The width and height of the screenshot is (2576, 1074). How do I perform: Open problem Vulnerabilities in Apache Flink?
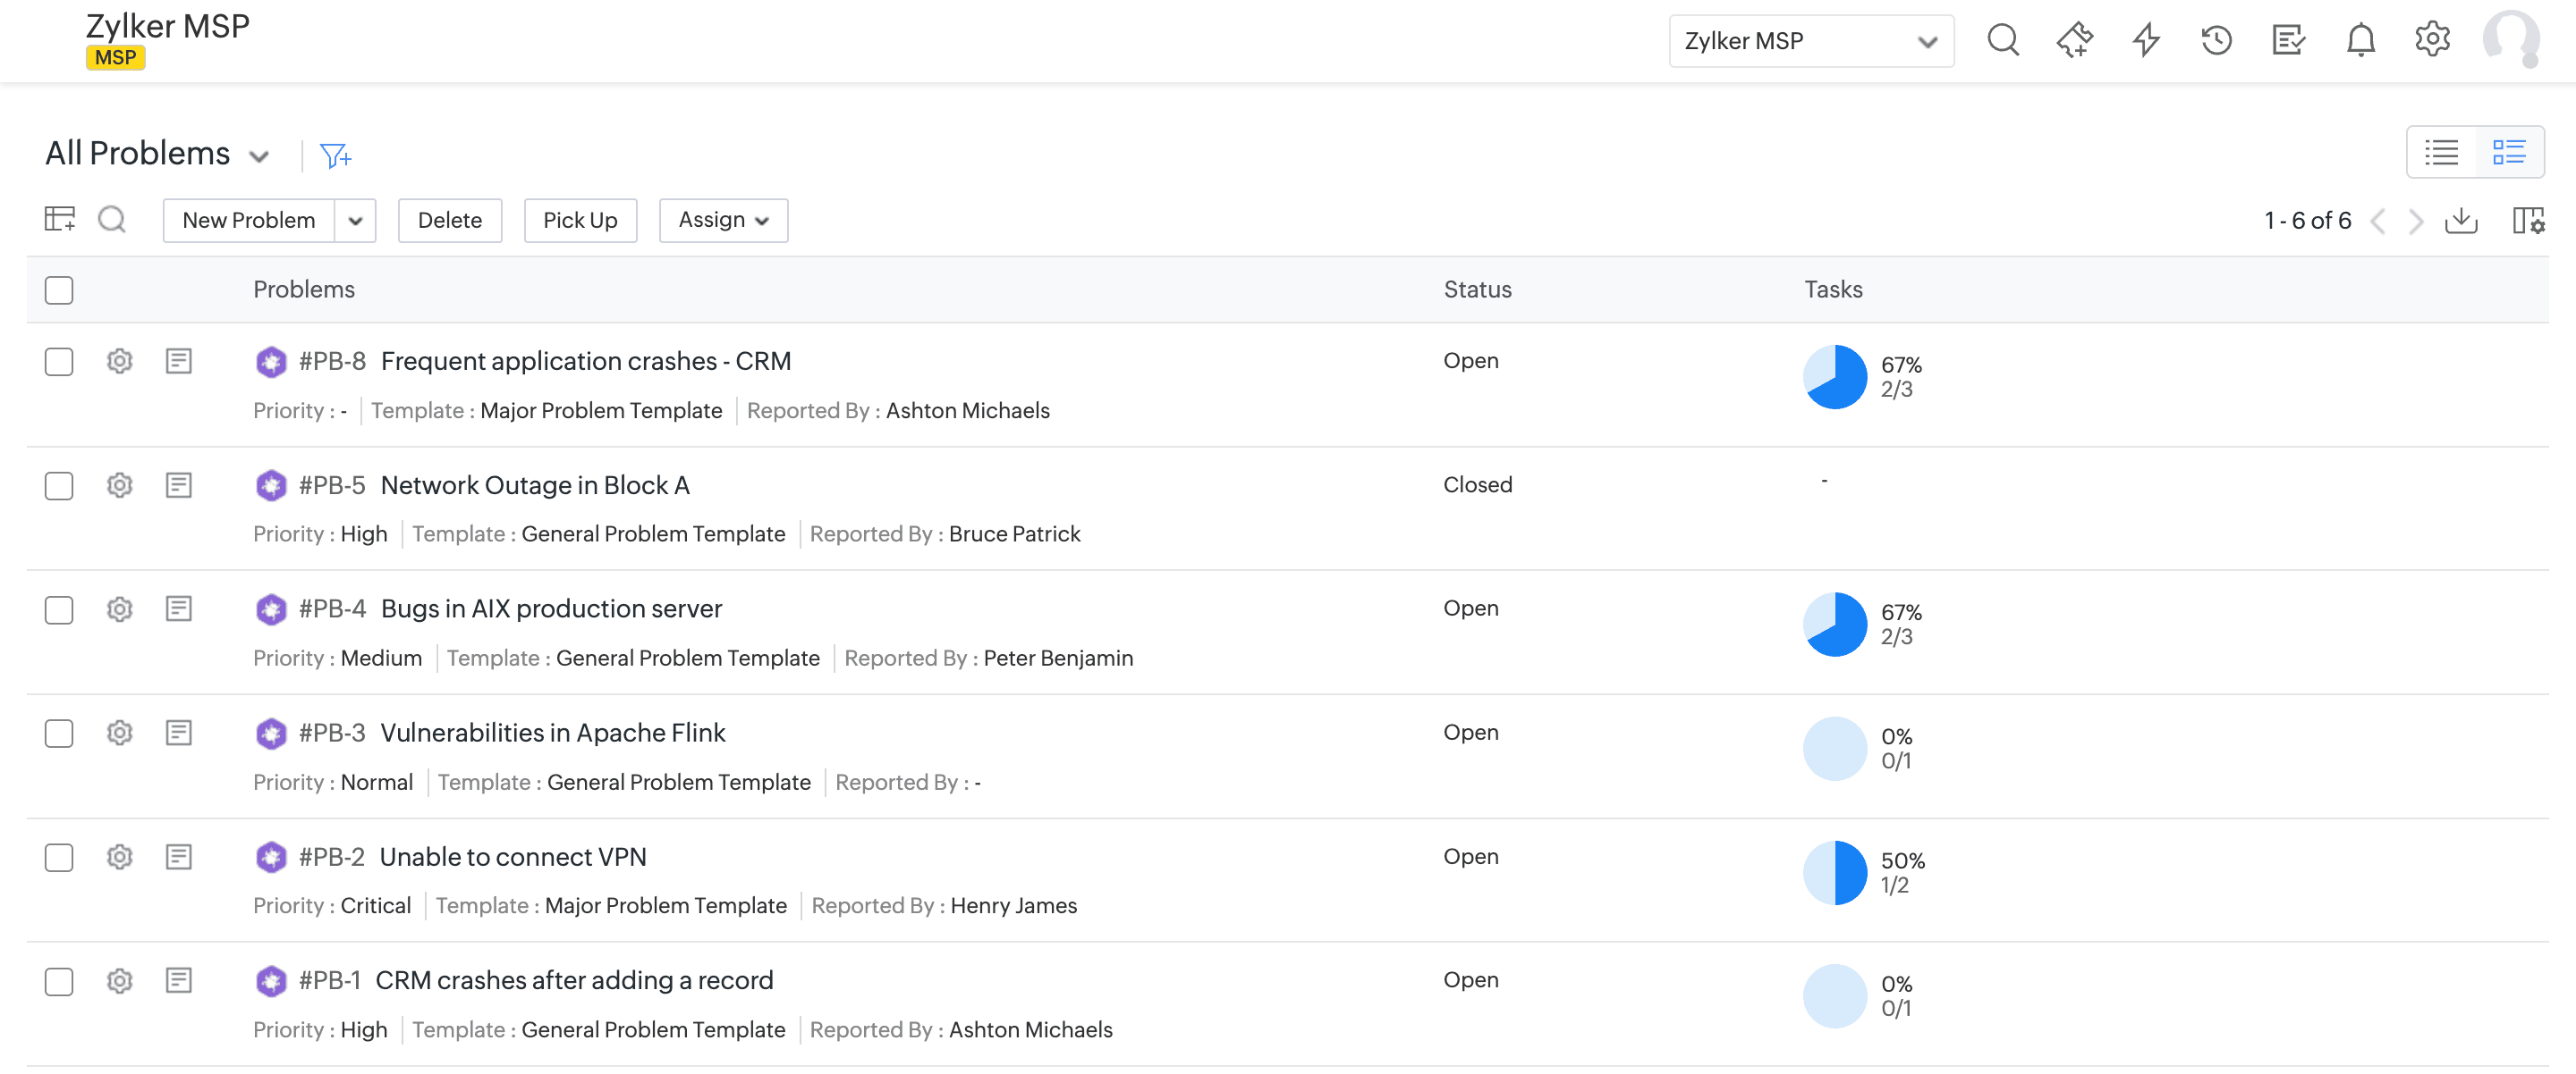552,733
